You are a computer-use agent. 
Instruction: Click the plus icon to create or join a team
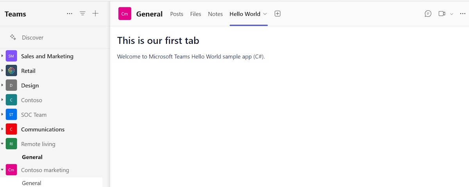click(95, 14)
